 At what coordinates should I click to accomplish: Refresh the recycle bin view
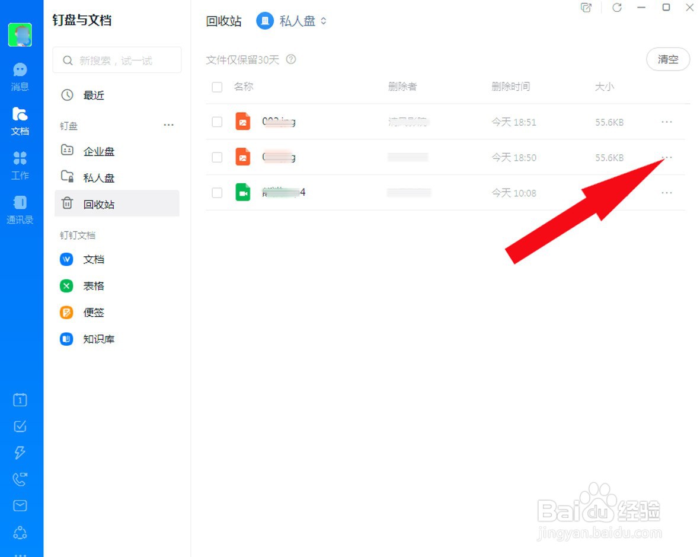(617, 8)
